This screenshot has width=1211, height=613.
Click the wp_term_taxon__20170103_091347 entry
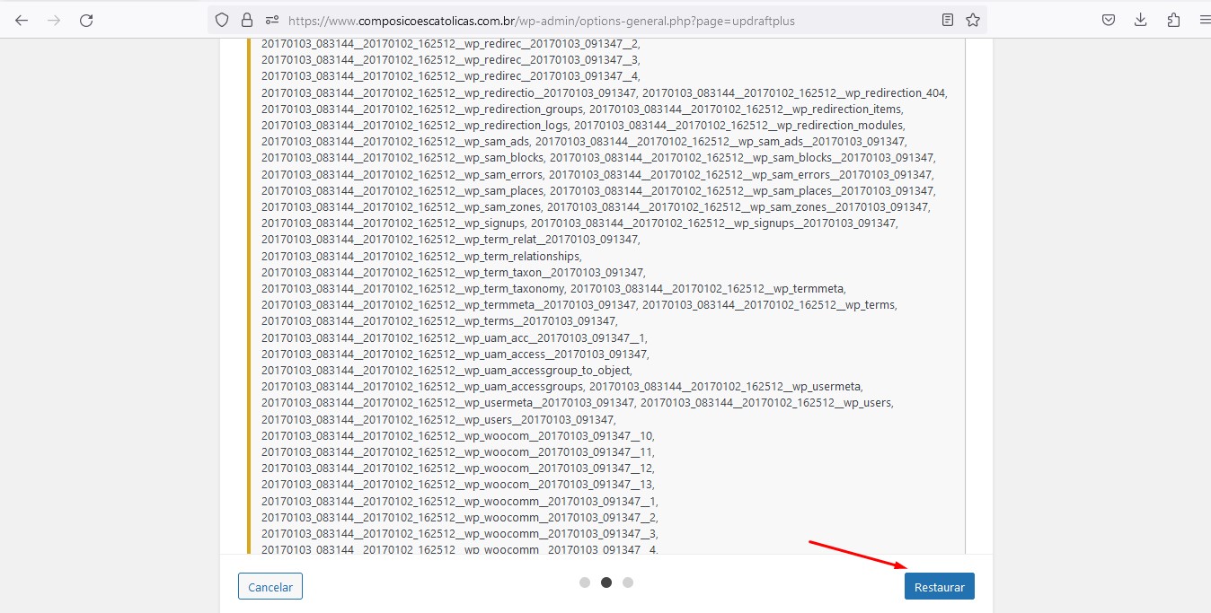point(452,272)
